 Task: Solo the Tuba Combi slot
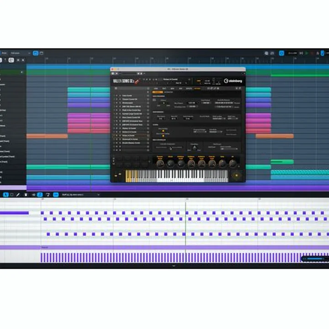[120, 96]
